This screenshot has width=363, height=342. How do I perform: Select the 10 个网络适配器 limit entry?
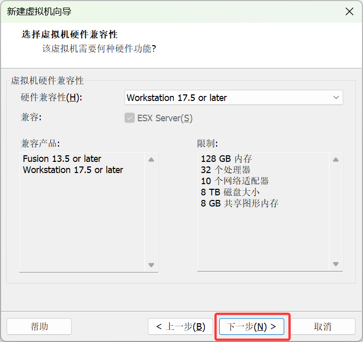click(234, 181)
